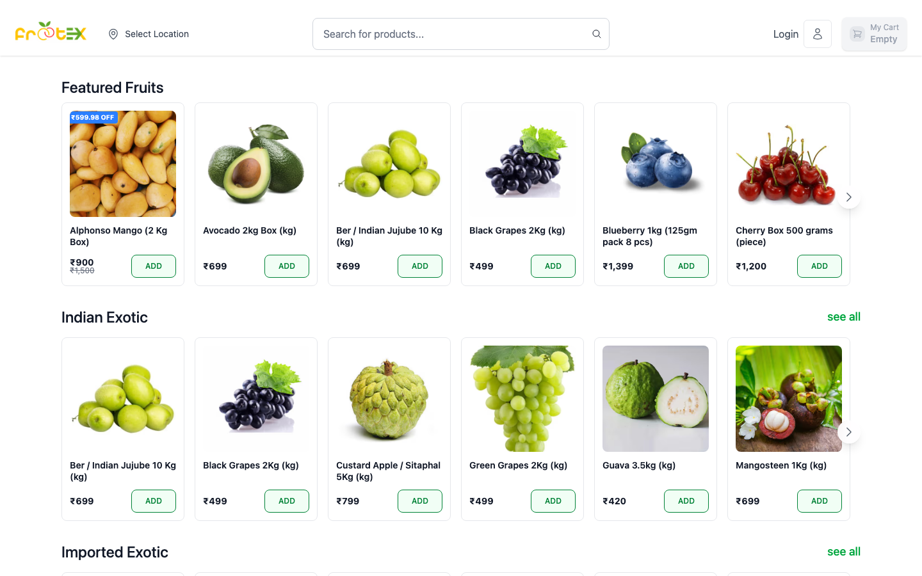Click the ₹599.98 OFF discount badge on Alphonso Mango
Viewport: 922px width, 576px height.
tap(93, 117)
